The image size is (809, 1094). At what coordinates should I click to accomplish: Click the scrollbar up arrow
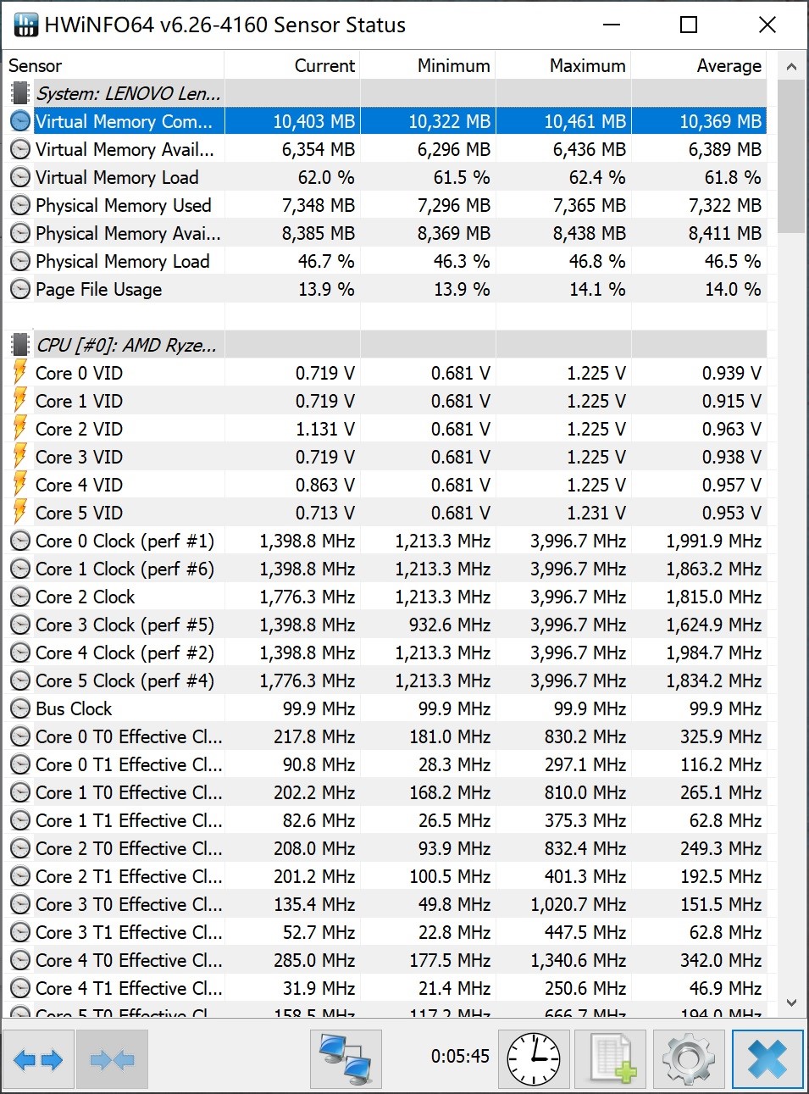tap(791, 66)
